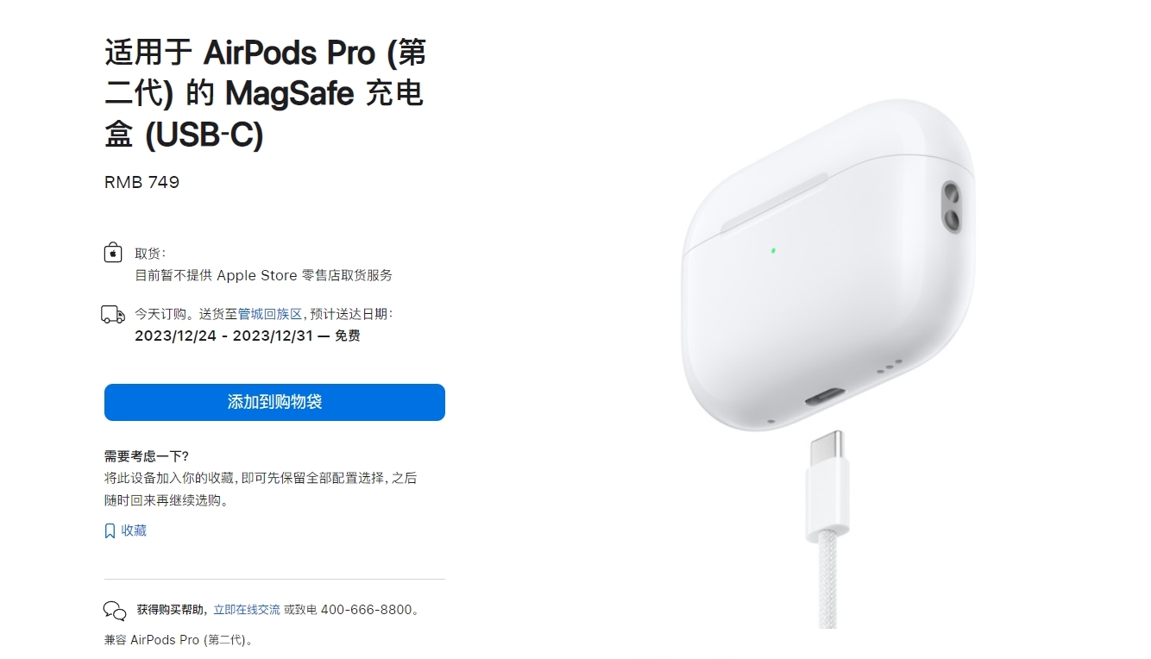Click the product title MagSafe 充电盒 heading
Viewport: 1151px width, 659px height.
click(266, 94)
